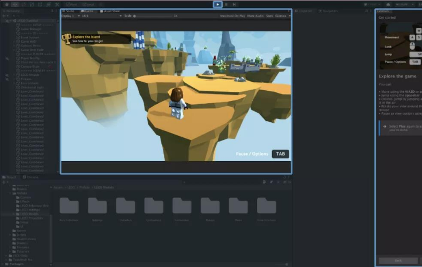Toggle the Local handle rotation button
Screen dimensions: 422x267
tap(88, 4)
